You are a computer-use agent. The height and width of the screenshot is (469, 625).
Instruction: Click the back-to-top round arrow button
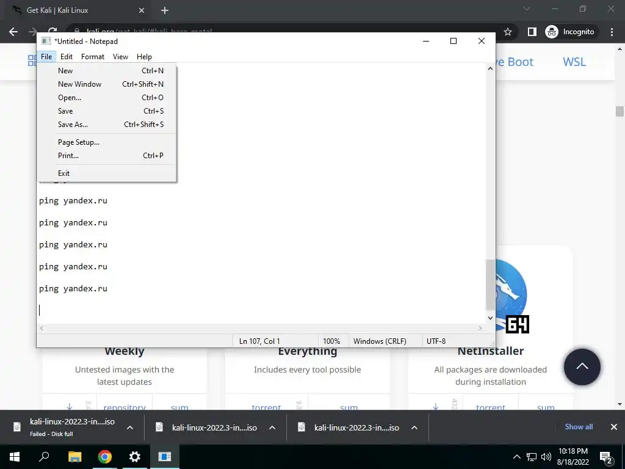click(582, 366)
